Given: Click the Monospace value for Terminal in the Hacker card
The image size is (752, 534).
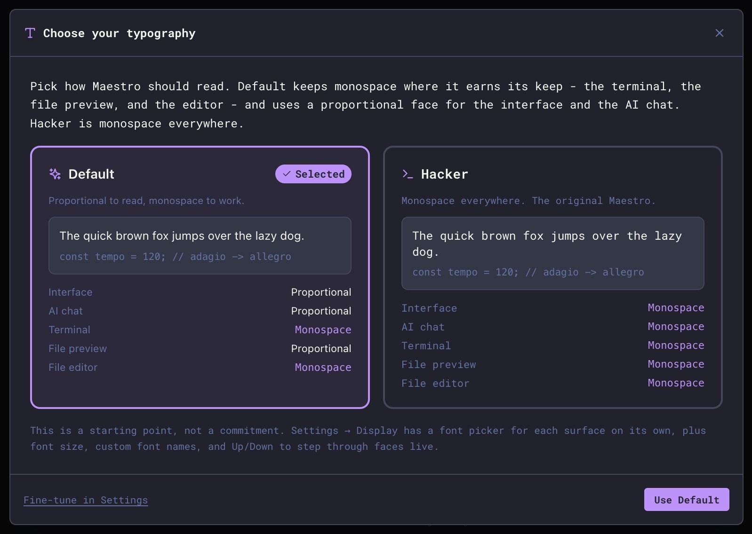Looking at the screenshot, I should [x=676, y=346].
